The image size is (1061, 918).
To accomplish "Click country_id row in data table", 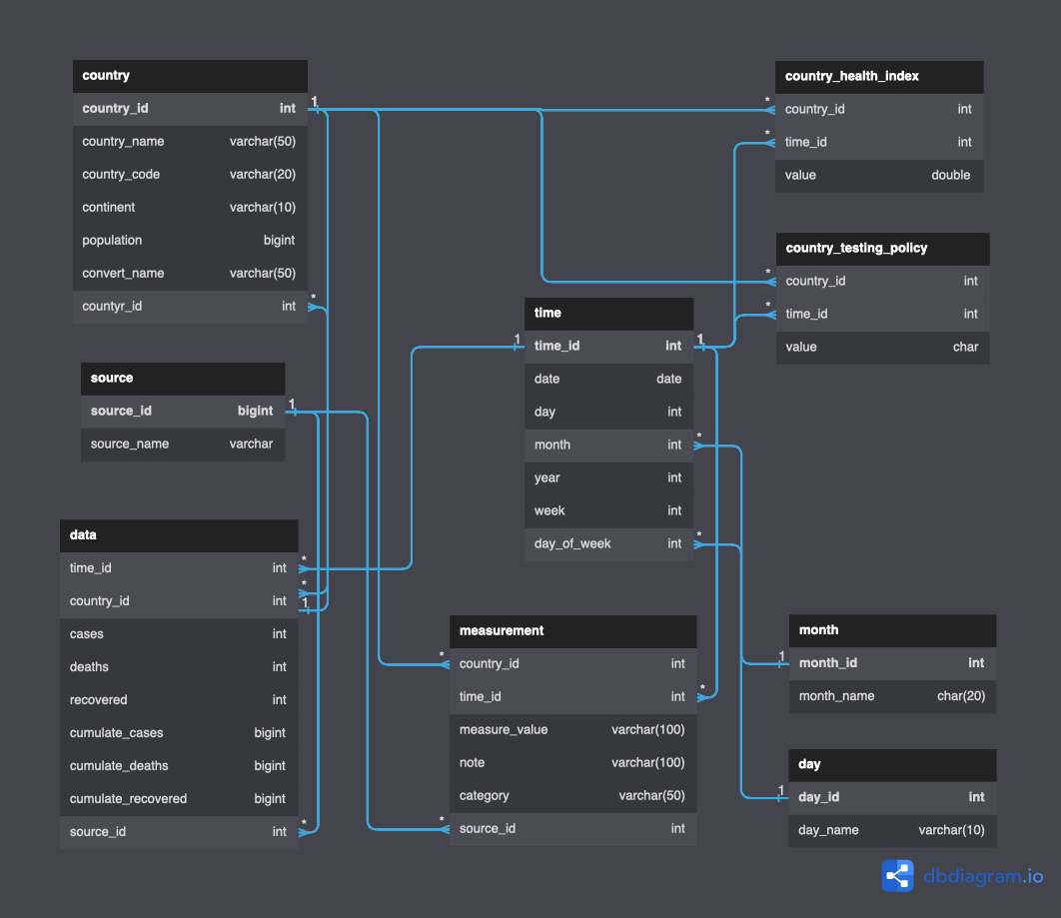I will (x=179, y=601).
